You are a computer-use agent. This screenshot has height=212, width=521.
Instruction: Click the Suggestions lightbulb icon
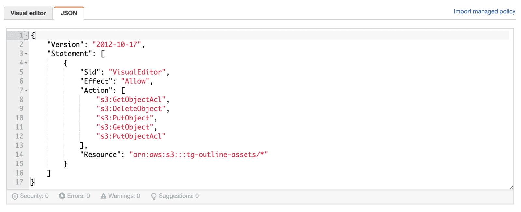154,196
